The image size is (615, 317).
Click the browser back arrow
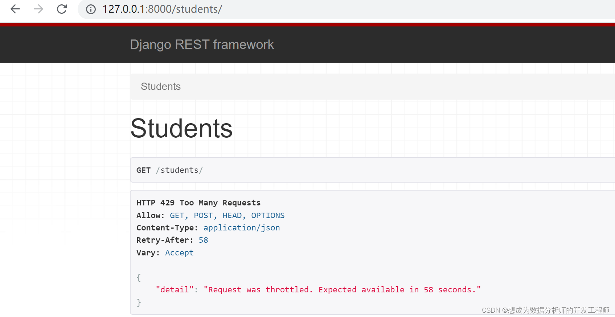pos(15,9)
